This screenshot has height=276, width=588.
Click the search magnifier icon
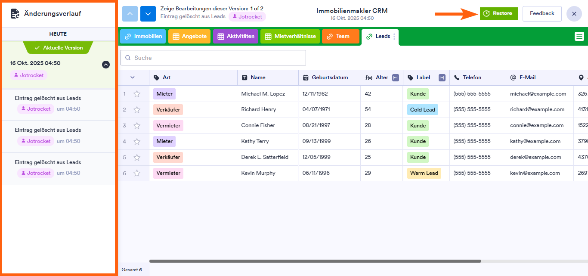(x=128, y=58)
